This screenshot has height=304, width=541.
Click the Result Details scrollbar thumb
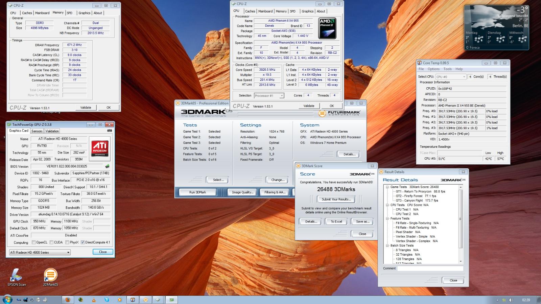461,219
